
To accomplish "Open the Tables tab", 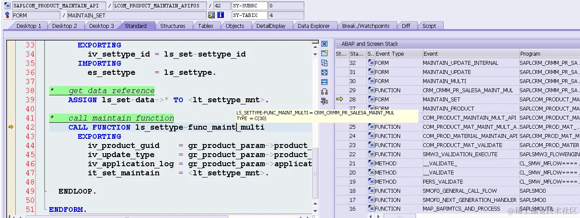I will [x=206, y=26].
